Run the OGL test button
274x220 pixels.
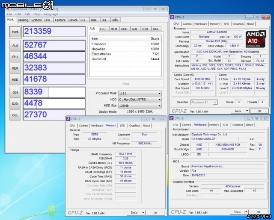pos(15,115)
